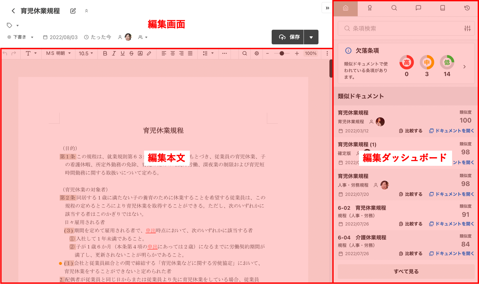This screenshot has width=479, height=284.
Task: Click the undo arrow icon
Action: tap(5, 53)
